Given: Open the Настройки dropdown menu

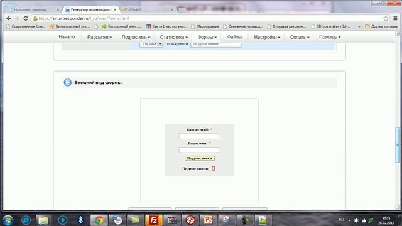Looking at the screenshot, I should coord(267,37).
